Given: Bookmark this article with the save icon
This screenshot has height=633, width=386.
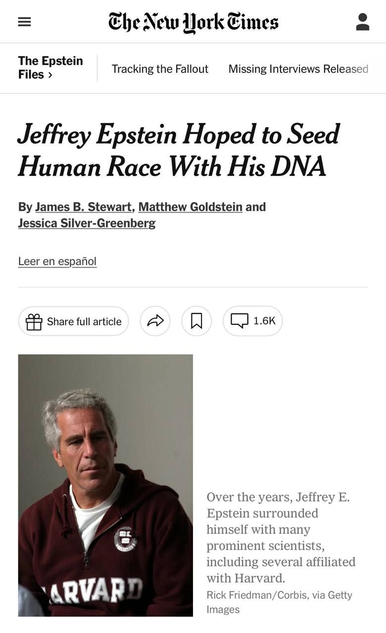Looking at the screenshot, I should 196,321.
